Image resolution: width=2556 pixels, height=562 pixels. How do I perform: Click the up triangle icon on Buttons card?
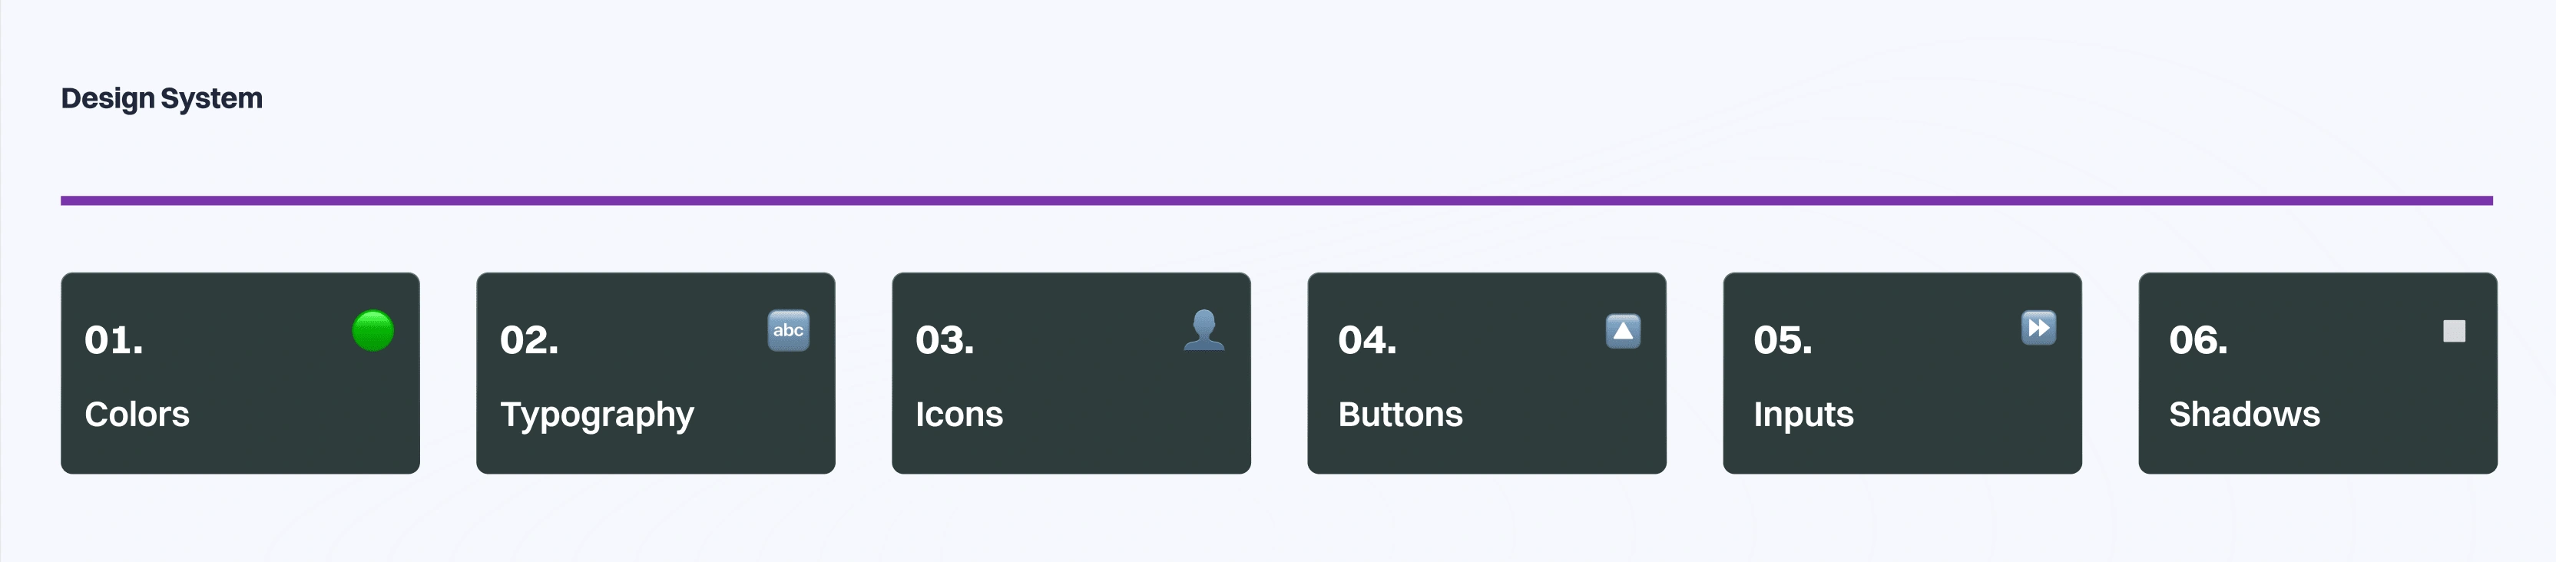pos(1624,331)
